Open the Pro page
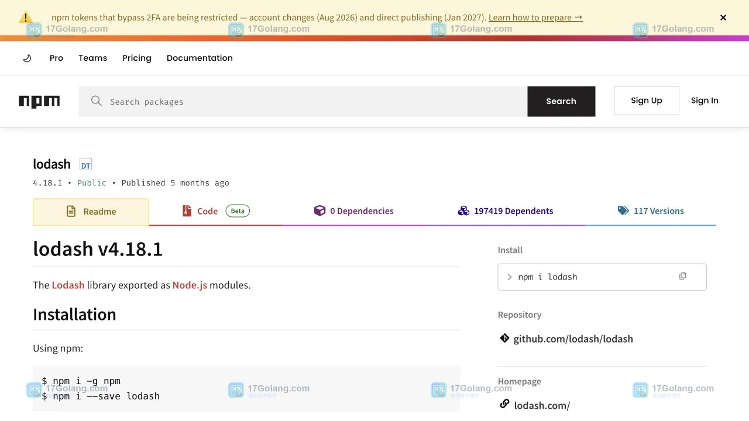This screenshot has height=421, width=749. coord(56,58)
